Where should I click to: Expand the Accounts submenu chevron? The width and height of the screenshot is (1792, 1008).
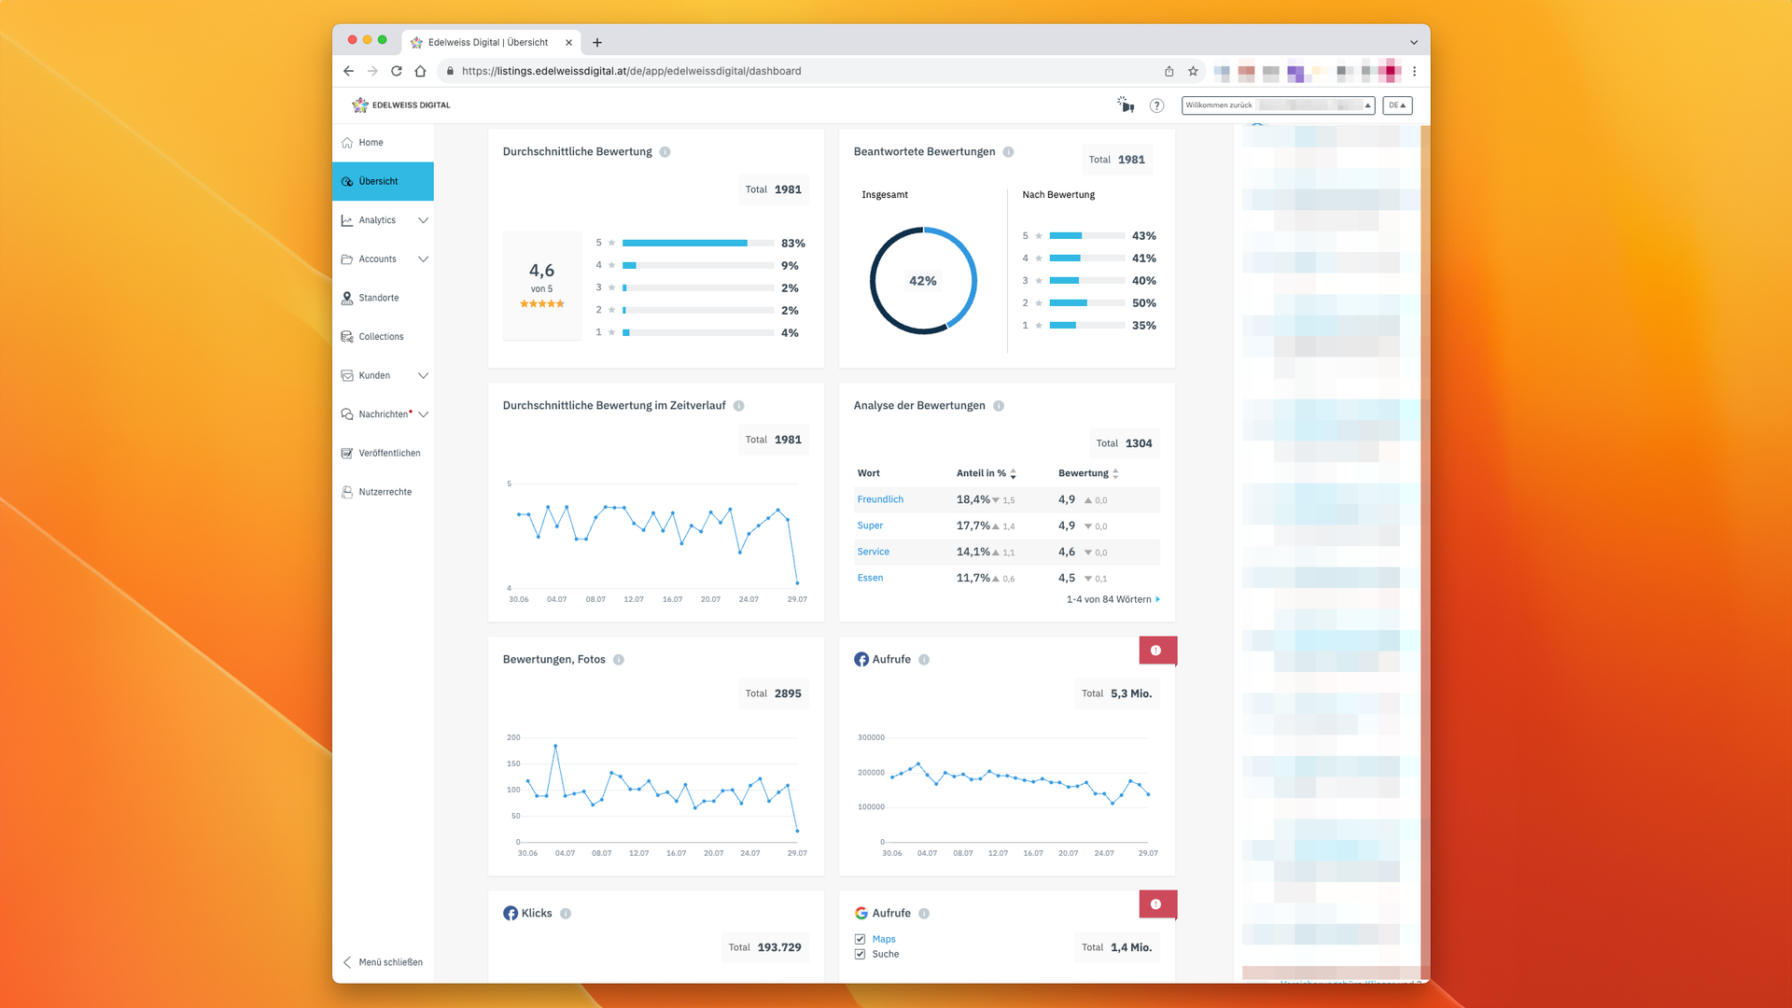[x=423, y=259]
